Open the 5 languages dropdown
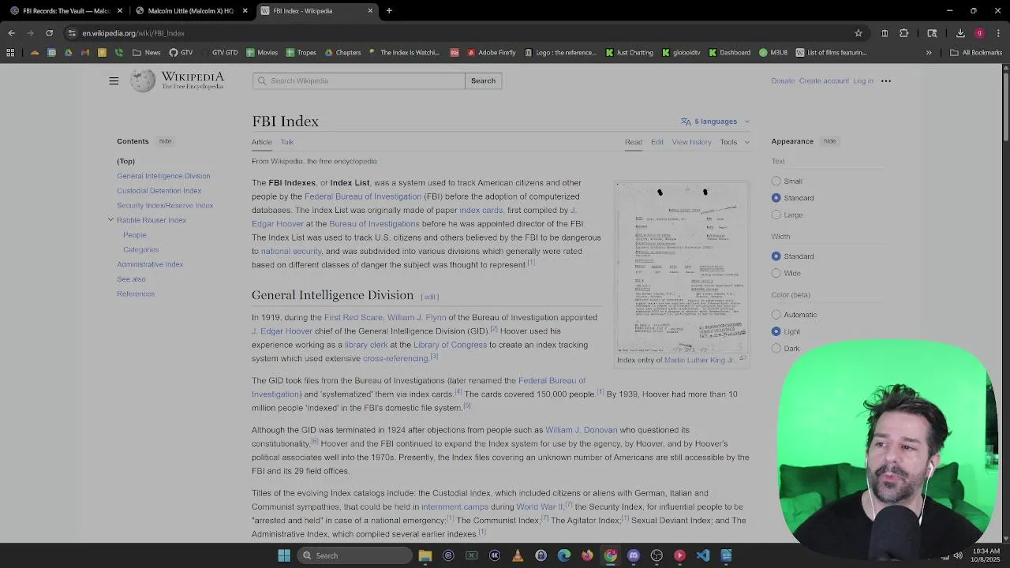 [716, 121]
